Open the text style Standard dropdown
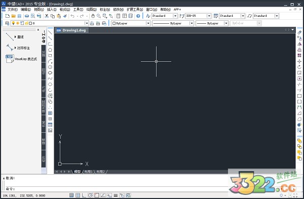The height and width of the screenshot is (199, 304). (x=175, y=16)
